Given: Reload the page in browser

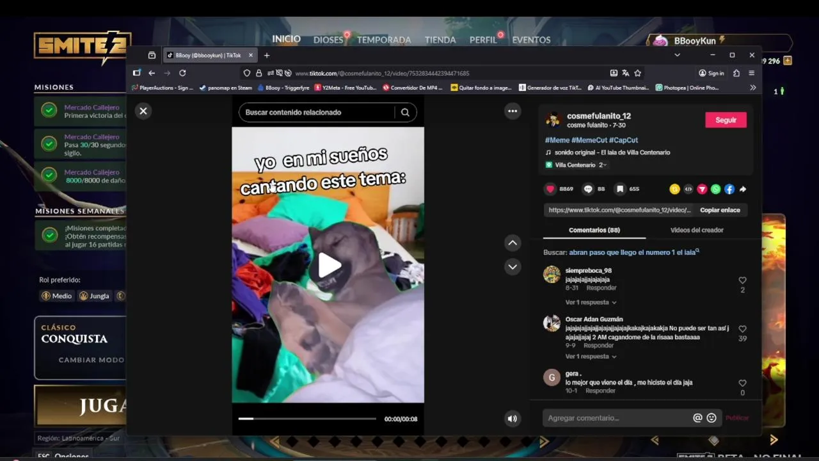Looking at the screenshot, I should 182,73.
